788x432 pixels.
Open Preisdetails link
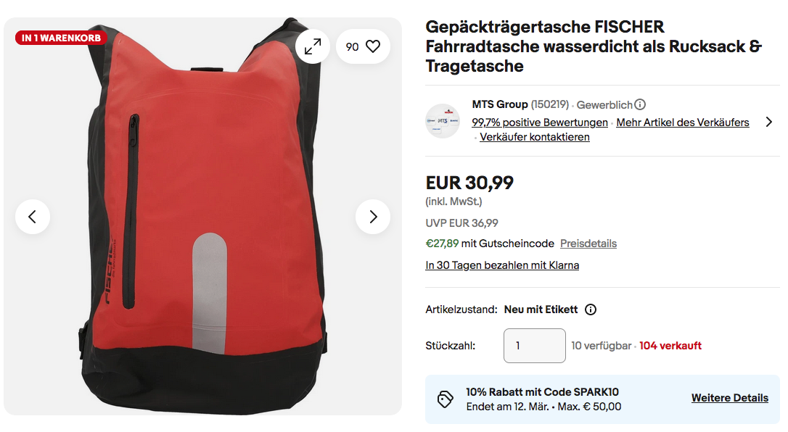[588, 244]
